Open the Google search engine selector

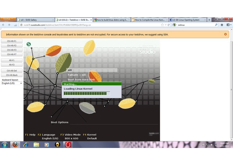175,25
